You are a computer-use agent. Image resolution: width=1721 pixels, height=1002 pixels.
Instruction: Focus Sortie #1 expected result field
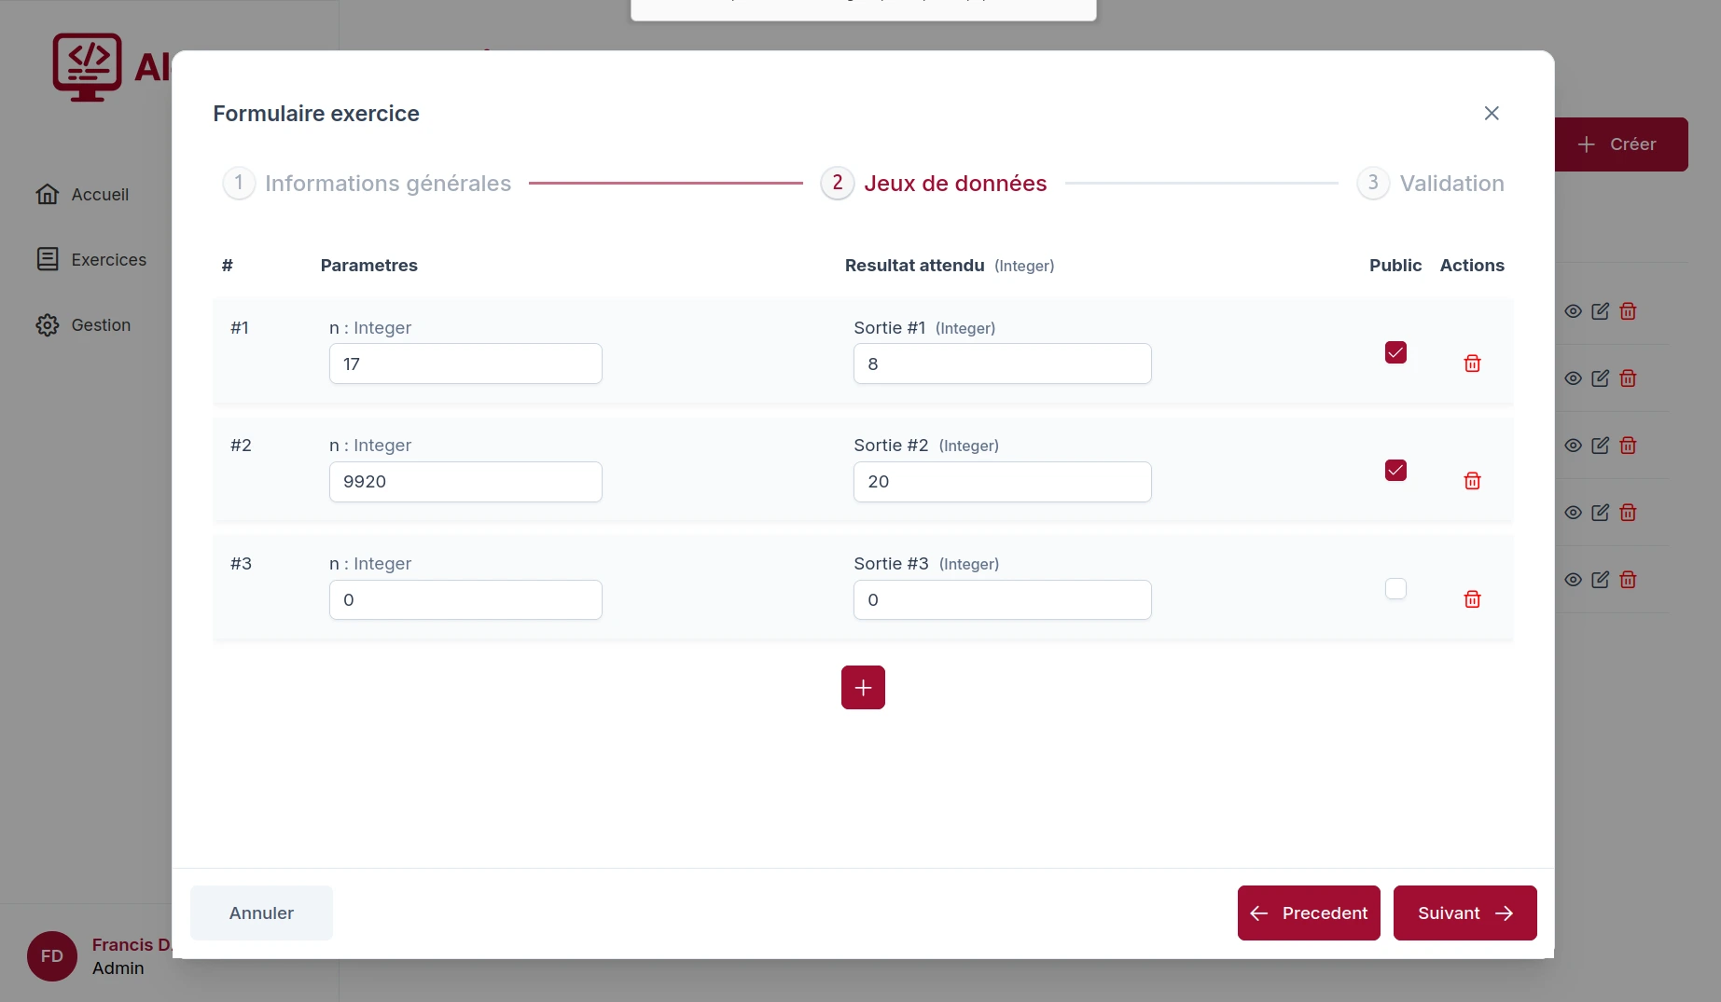tap(1002, 364)
